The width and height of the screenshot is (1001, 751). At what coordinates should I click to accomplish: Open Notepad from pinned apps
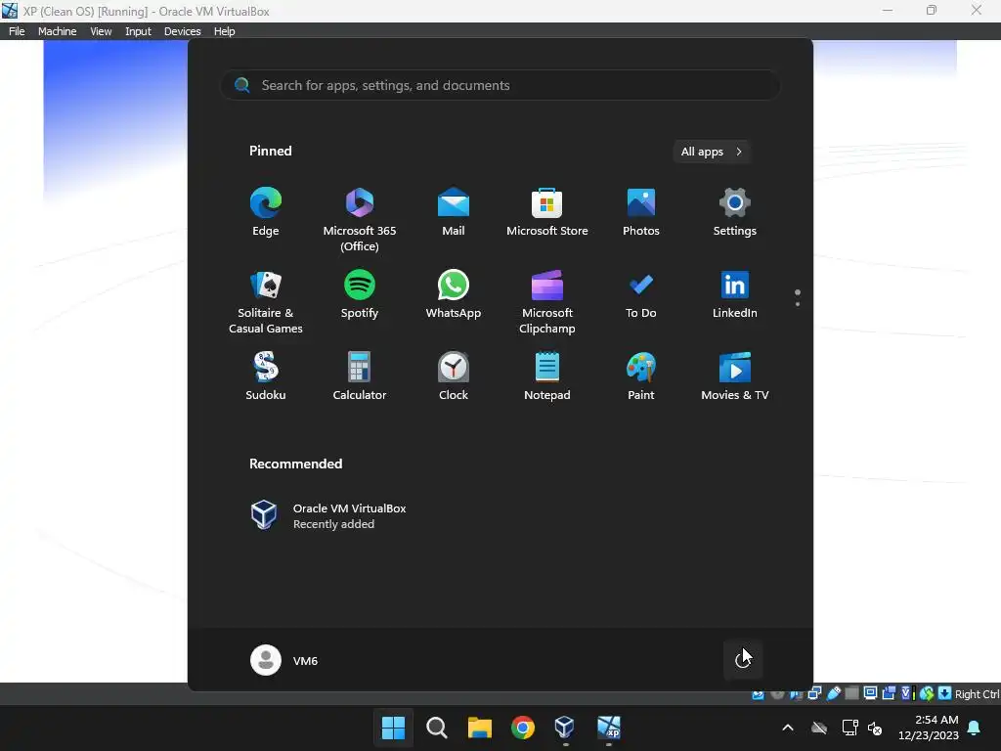547,376
